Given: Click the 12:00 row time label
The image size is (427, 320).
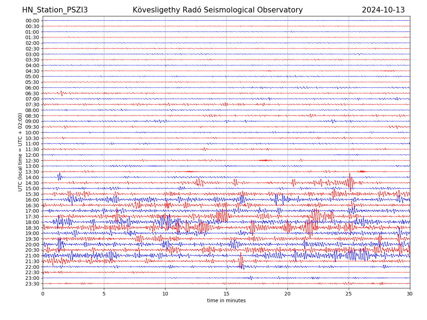Looking at the screenshot, I should click(32, 155).
